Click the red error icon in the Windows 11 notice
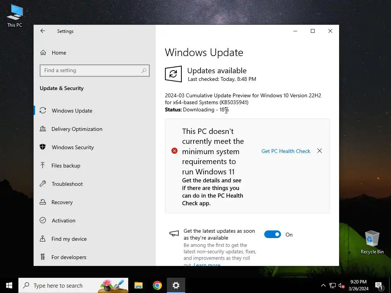The width and height of the screenshot is (391, 293). click(x=174, y=151)
